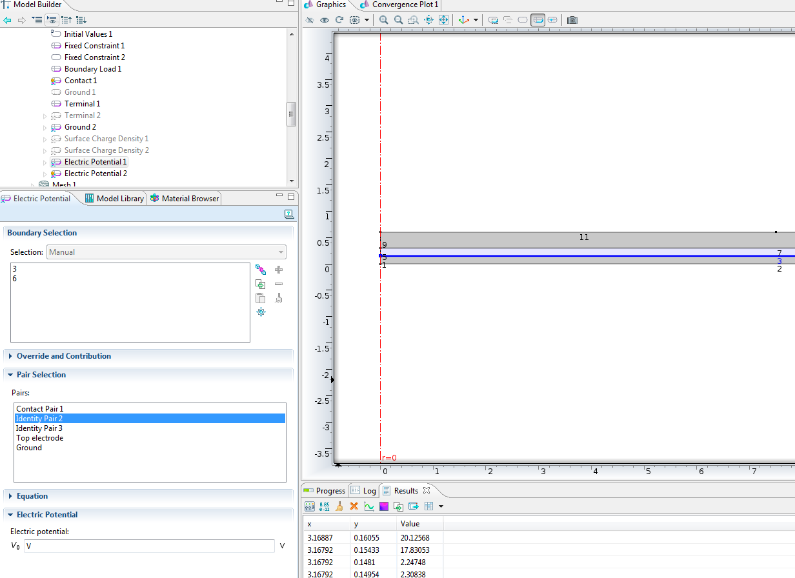This screenshot has height=578, width=795.
Task: Click the Table Graph plot icon
Action: (x=369, y=506)
